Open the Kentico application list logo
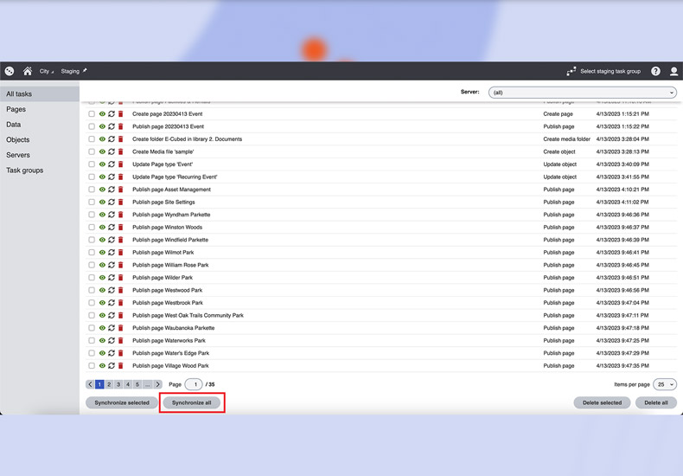This screenshot has width=683, height=476. click(10, 72)
